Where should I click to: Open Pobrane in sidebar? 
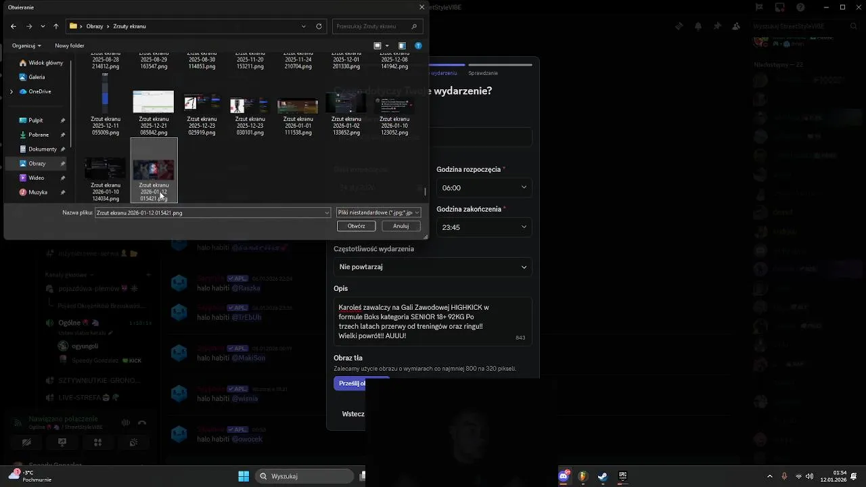(38, 135)
